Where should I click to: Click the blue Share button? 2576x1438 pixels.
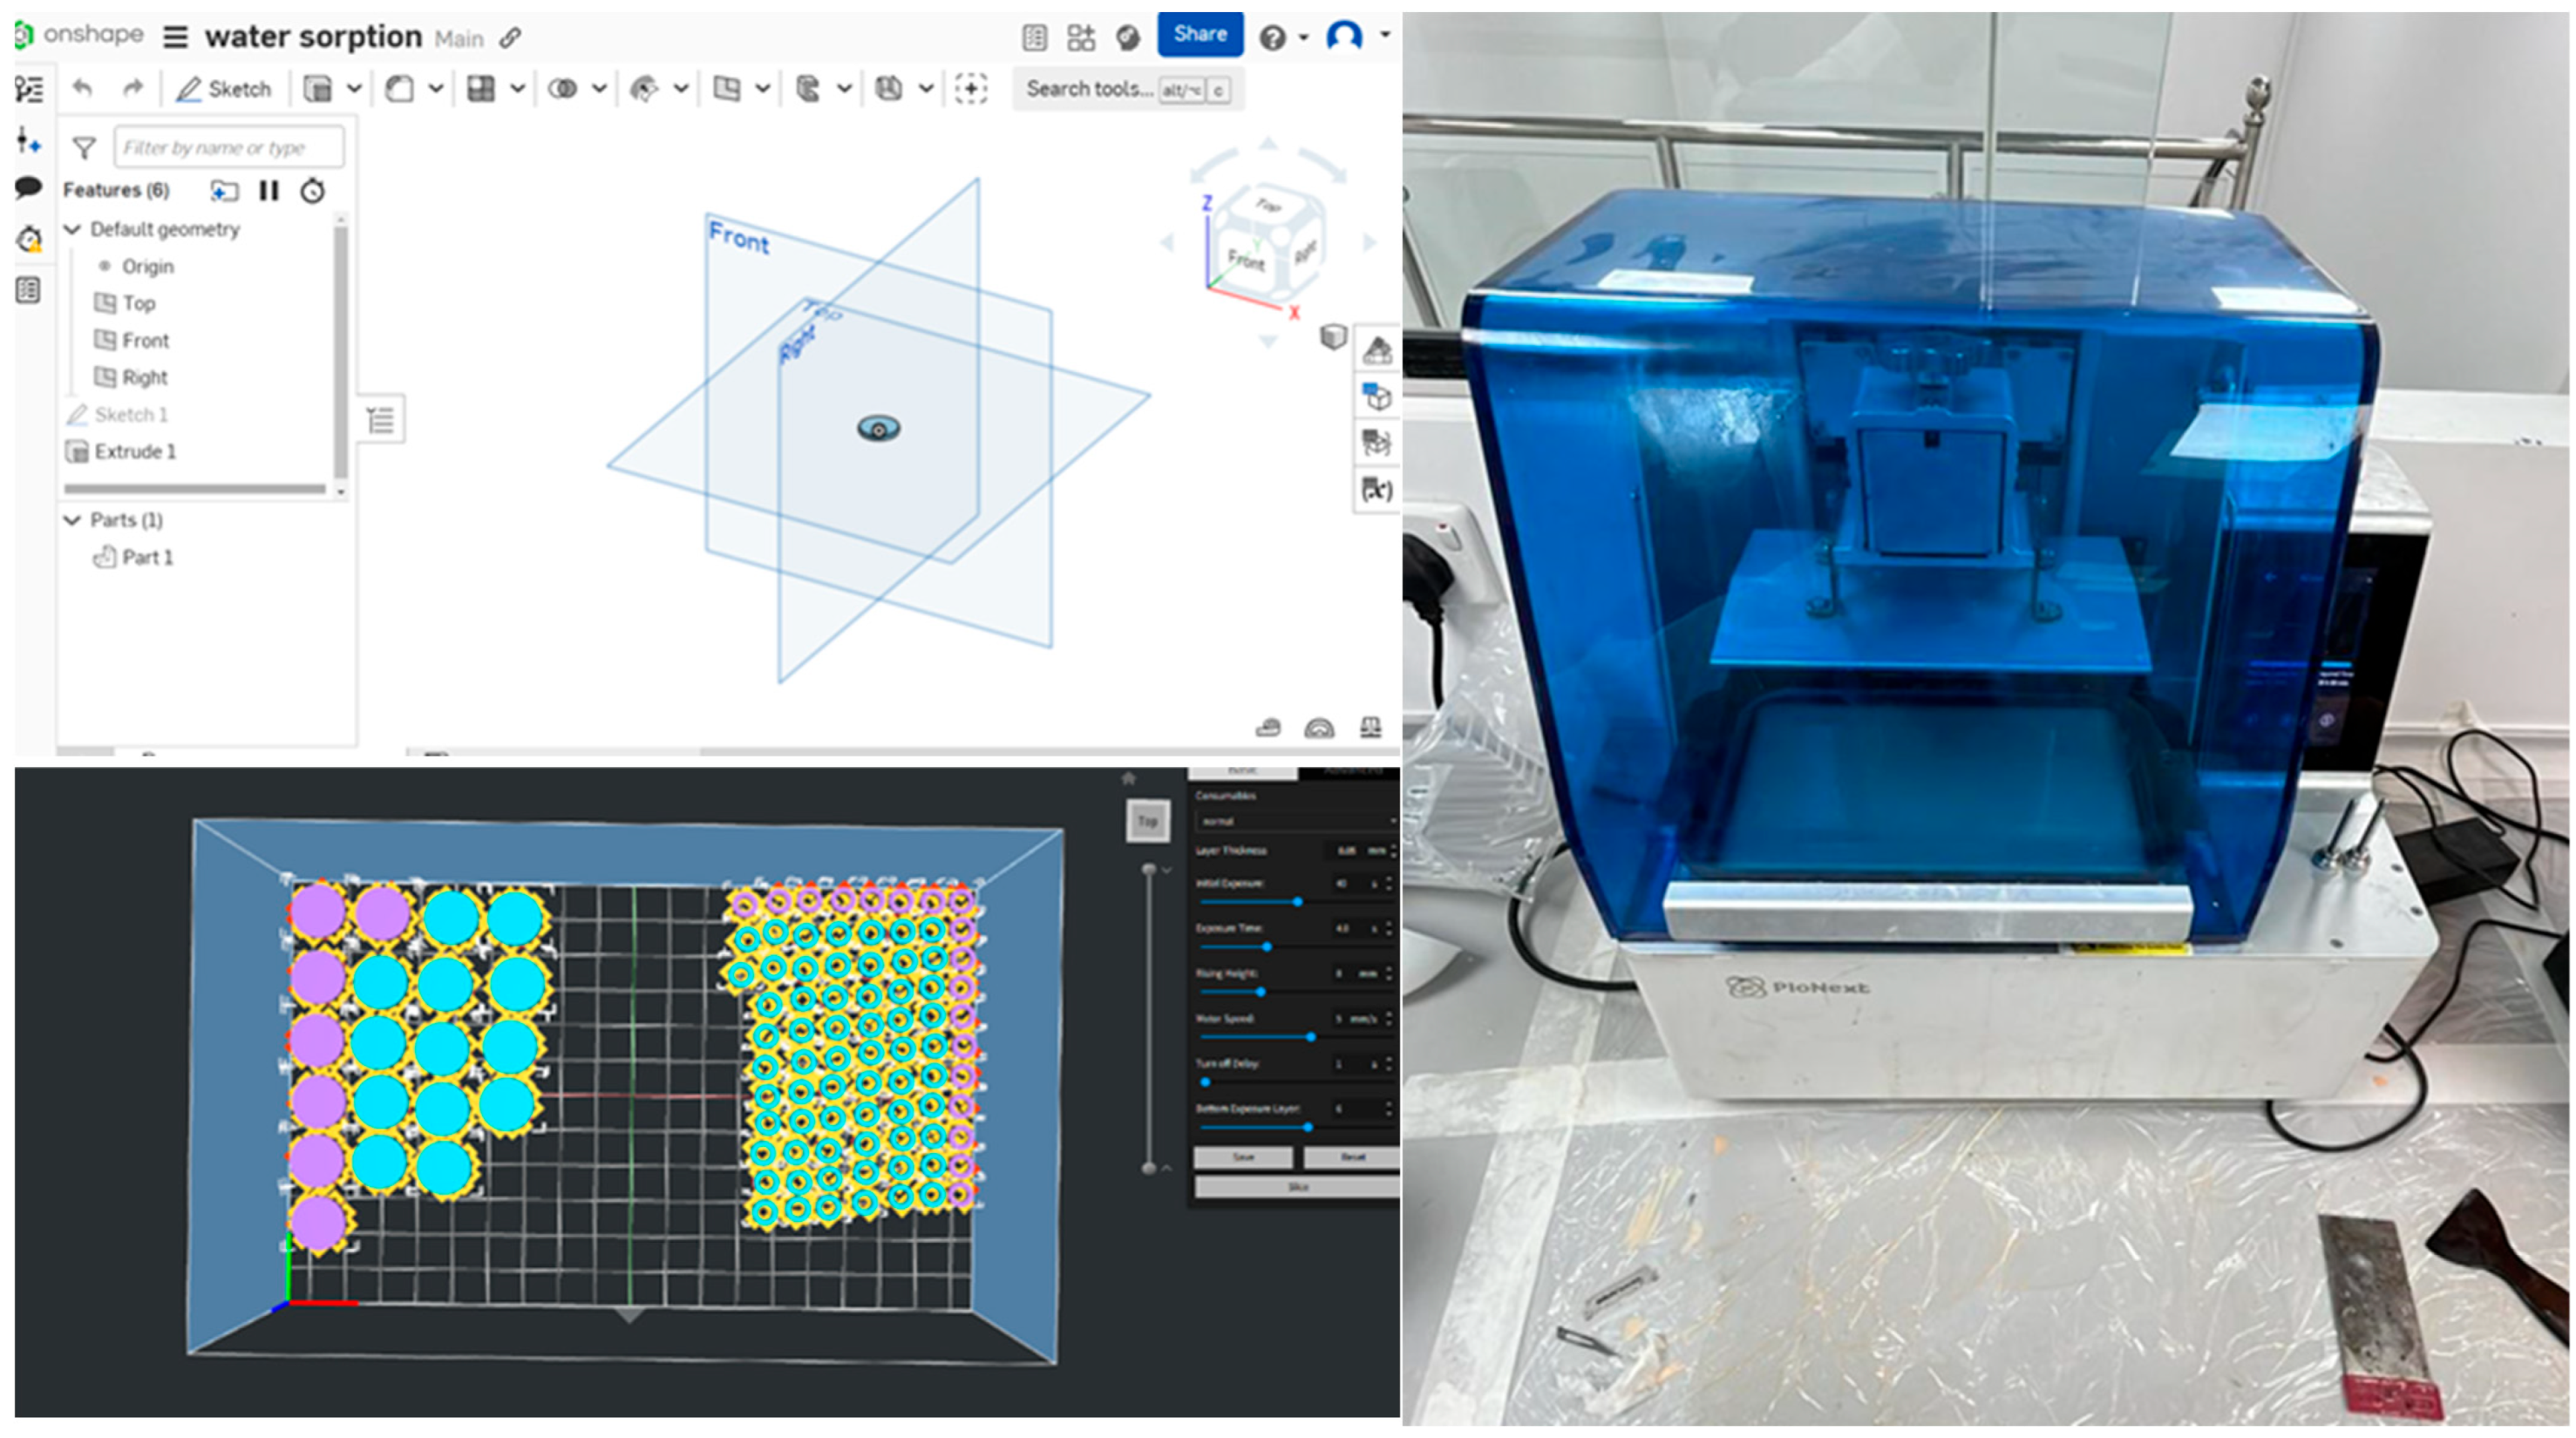(1200, 34)
